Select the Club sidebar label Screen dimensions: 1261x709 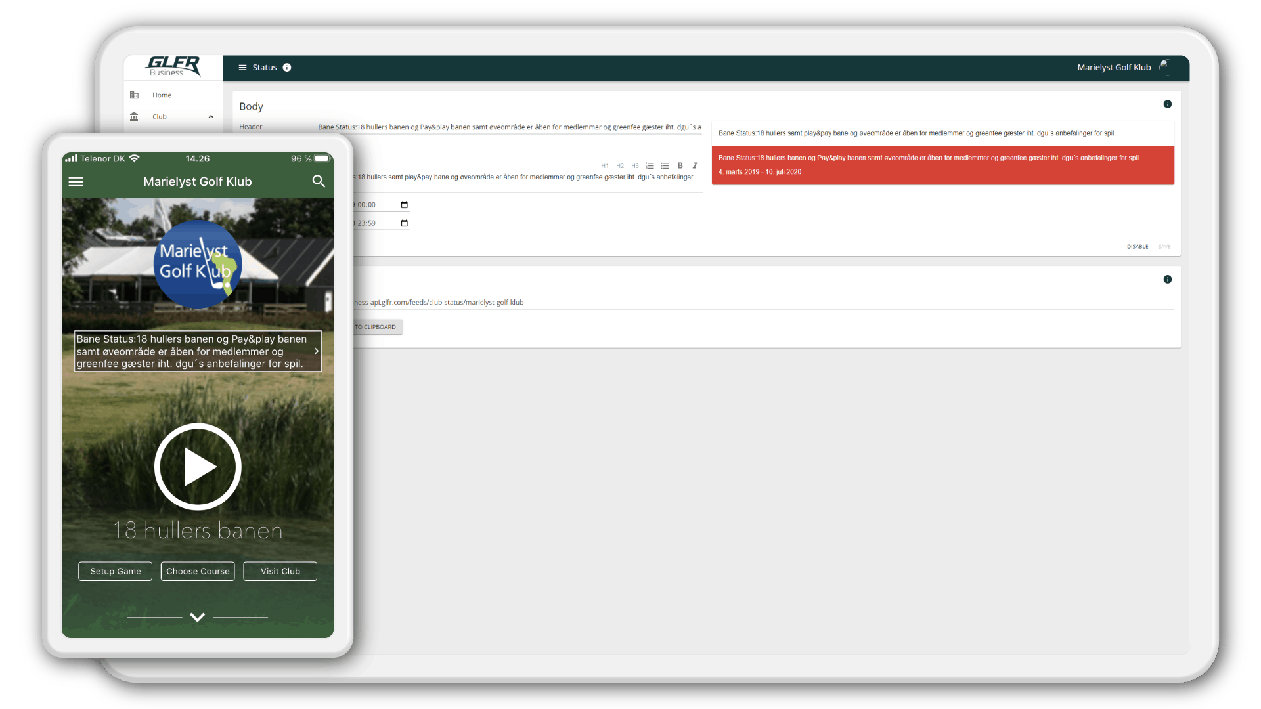click(160, 117)
